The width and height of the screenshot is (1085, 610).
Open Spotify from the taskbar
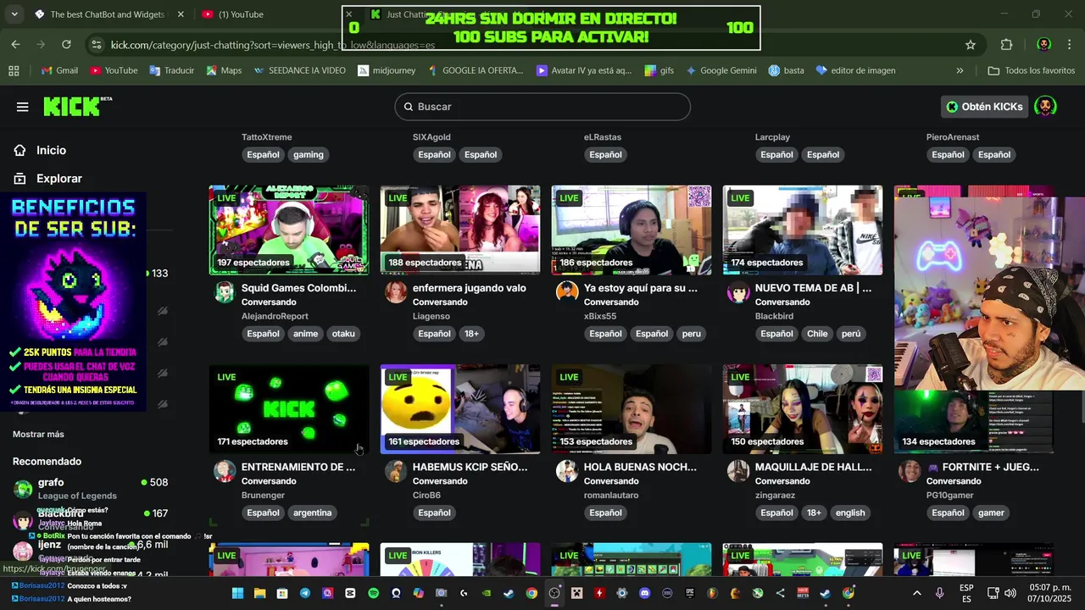tap(374, 593)
